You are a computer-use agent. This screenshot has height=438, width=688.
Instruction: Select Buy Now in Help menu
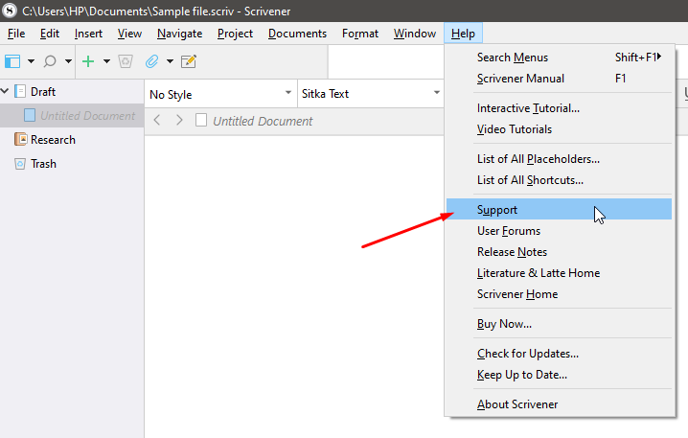coord(559,324)
